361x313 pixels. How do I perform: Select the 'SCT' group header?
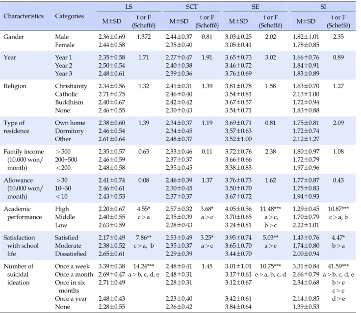click(192, 7)
